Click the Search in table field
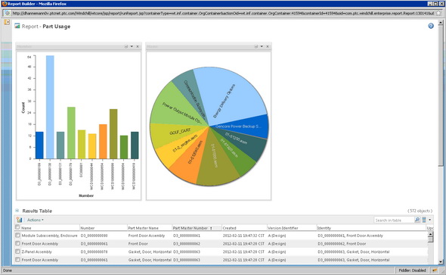446x275 pixels. coord(394,220)
